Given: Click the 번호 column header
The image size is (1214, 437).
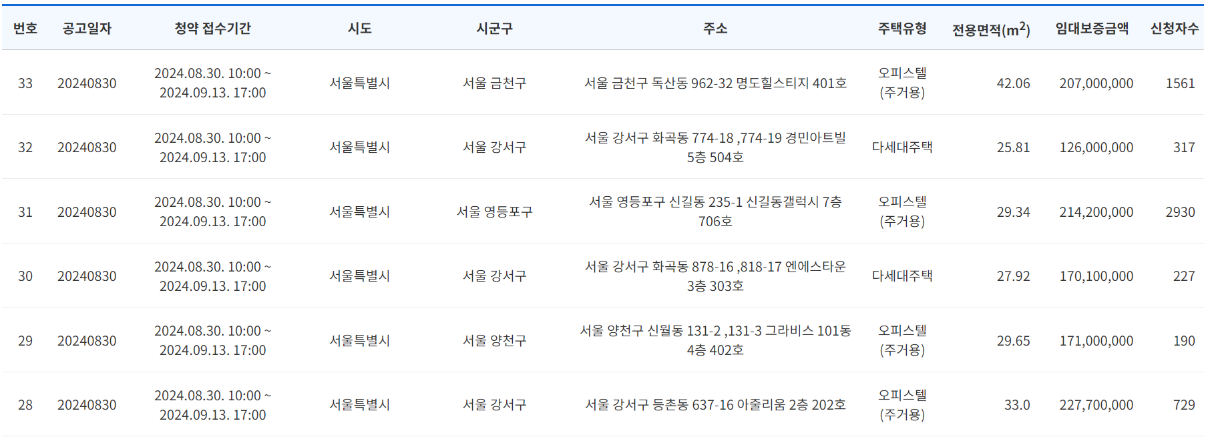Looking at the screenshot, I should pyautogui.click(x=25, y=28).
